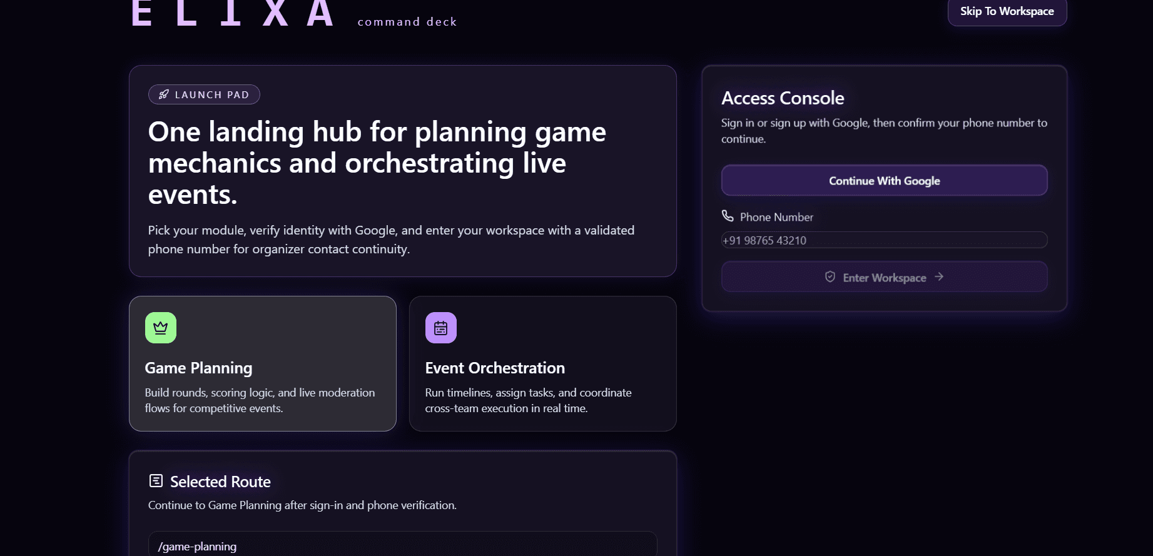Click the document icon next to Selected Route

pyautogui.click(x=155, y=481)
